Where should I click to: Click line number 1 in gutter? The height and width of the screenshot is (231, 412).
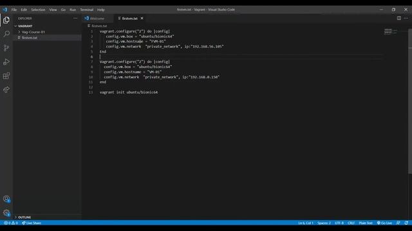click(x=91, y=31)
